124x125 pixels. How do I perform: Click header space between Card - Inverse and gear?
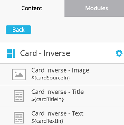pos(93,53)
